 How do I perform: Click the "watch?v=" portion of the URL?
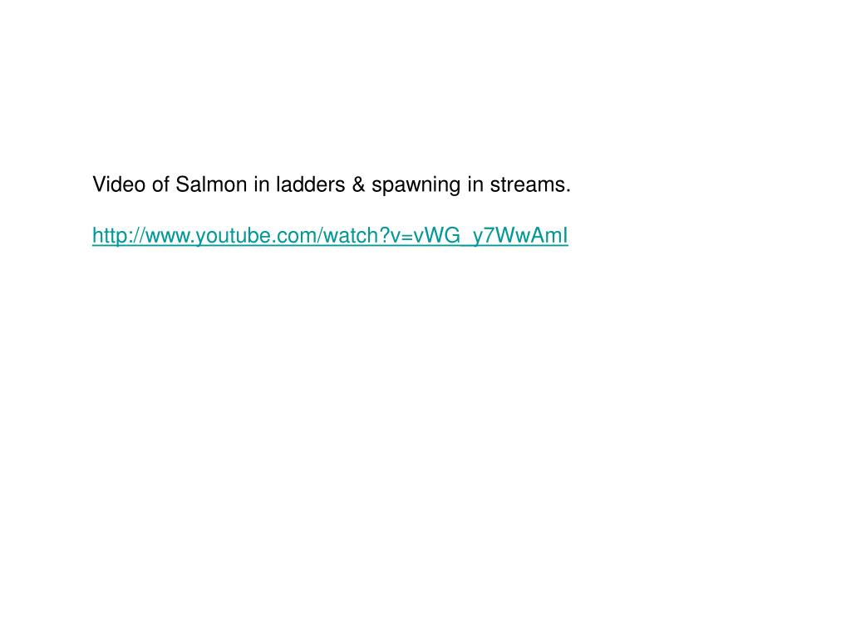367,235
